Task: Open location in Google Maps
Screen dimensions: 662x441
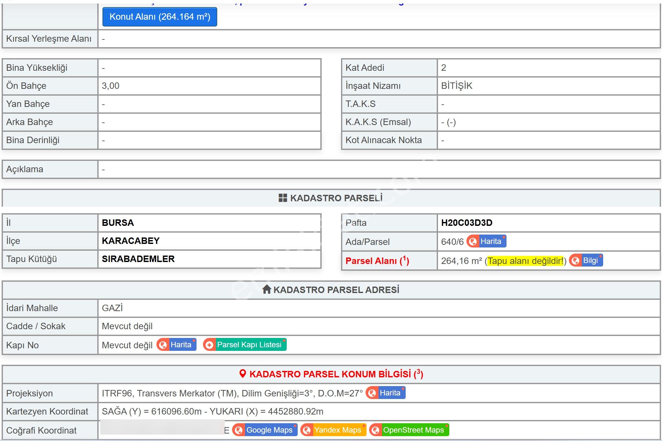Action: [265, 430]
